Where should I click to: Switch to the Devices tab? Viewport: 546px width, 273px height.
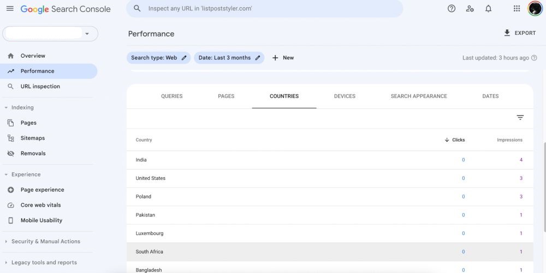click(x=345, y=96)
